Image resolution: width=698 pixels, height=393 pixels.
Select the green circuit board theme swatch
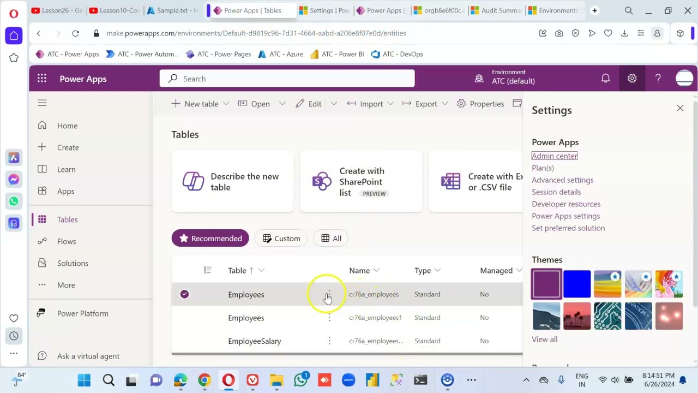[607, 316]
